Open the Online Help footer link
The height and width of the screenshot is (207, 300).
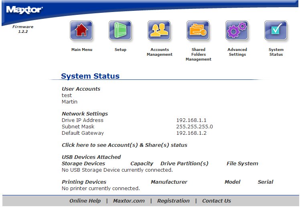[x=85, y=201]
